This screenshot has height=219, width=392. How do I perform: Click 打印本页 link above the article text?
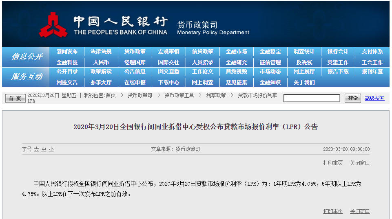click(x=333, y=163)
